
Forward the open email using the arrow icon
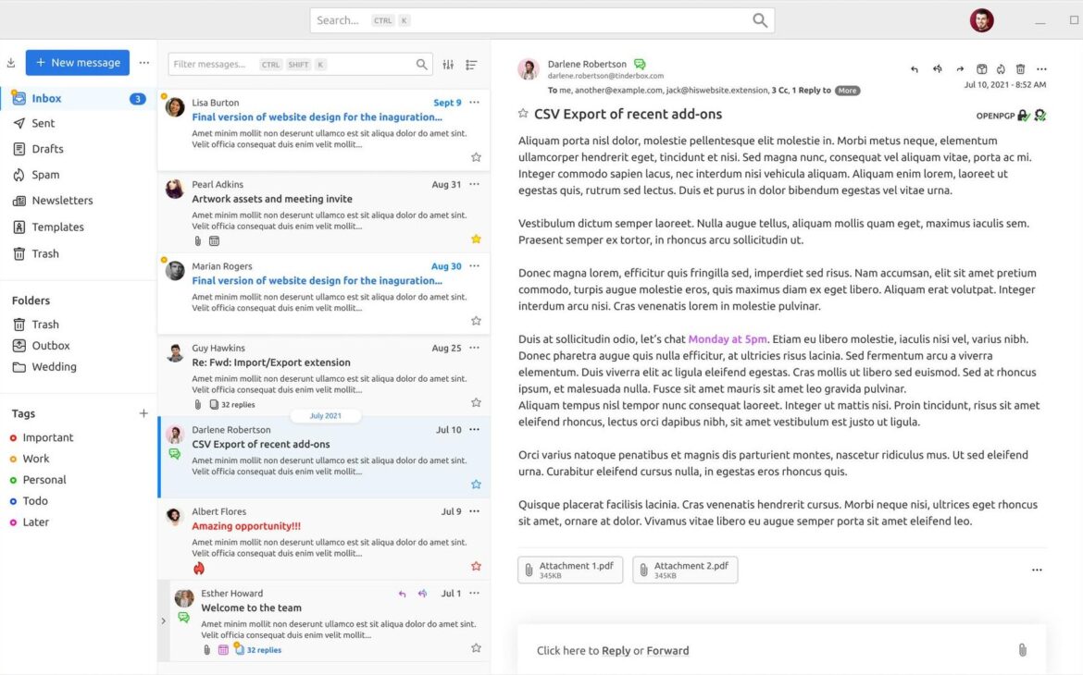960,69
